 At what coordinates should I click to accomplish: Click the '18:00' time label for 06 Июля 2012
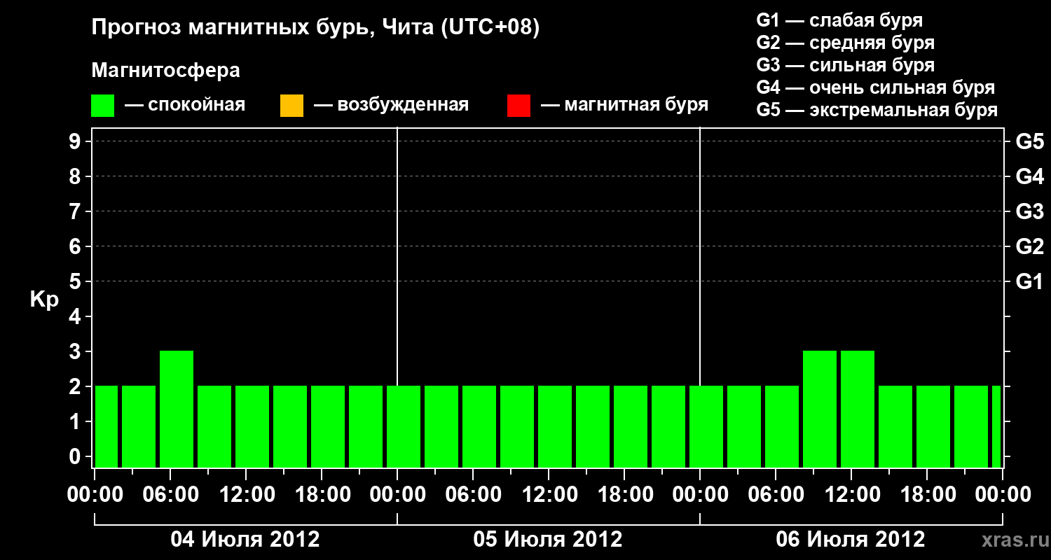point(928,495)
